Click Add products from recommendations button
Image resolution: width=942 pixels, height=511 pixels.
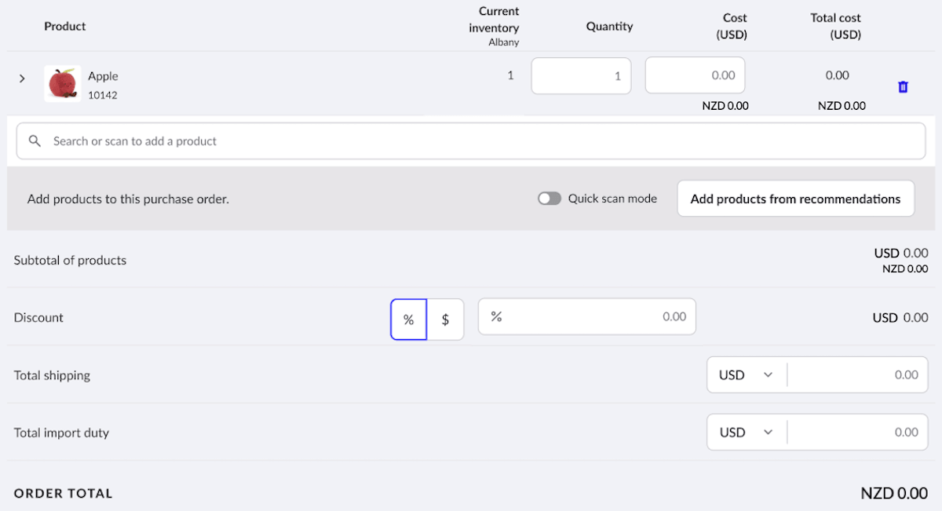tap(795, 199)
